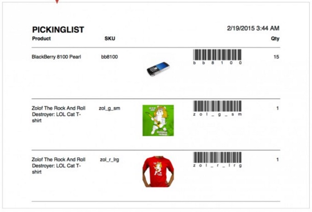Select the Zolof product name in zol_r_lrg row
The width and height of the screenshot is (312, 212).
coord(58,166)
